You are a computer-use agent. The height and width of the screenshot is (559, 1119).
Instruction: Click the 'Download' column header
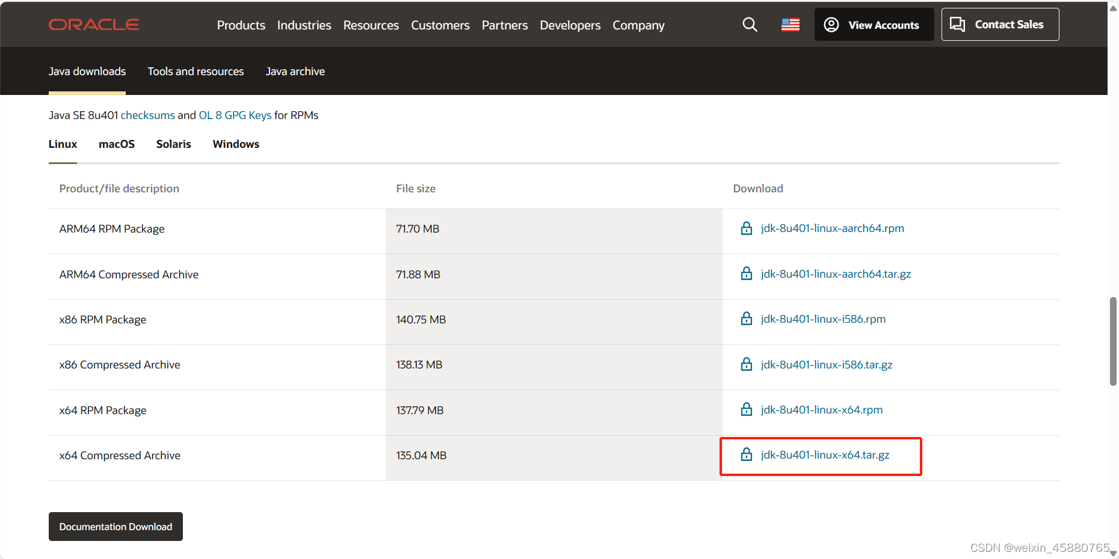point(758,189)
